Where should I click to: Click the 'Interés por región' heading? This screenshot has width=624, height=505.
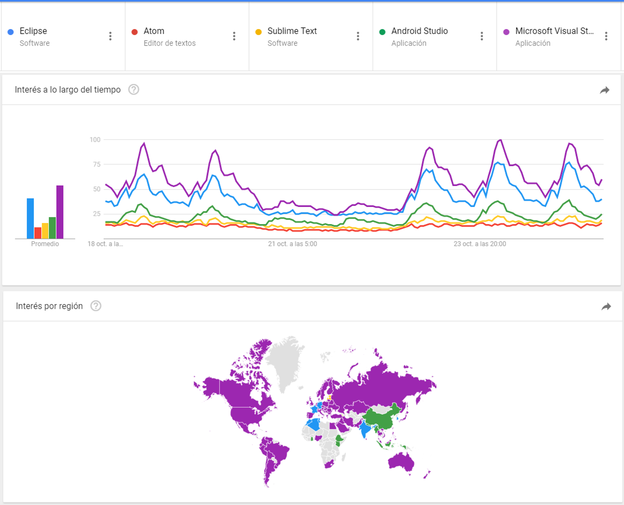coord(49,306)
